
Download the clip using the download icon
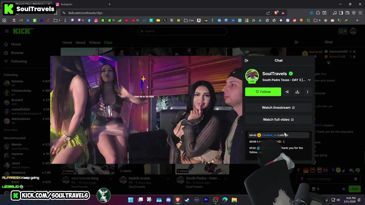(297, 92)
